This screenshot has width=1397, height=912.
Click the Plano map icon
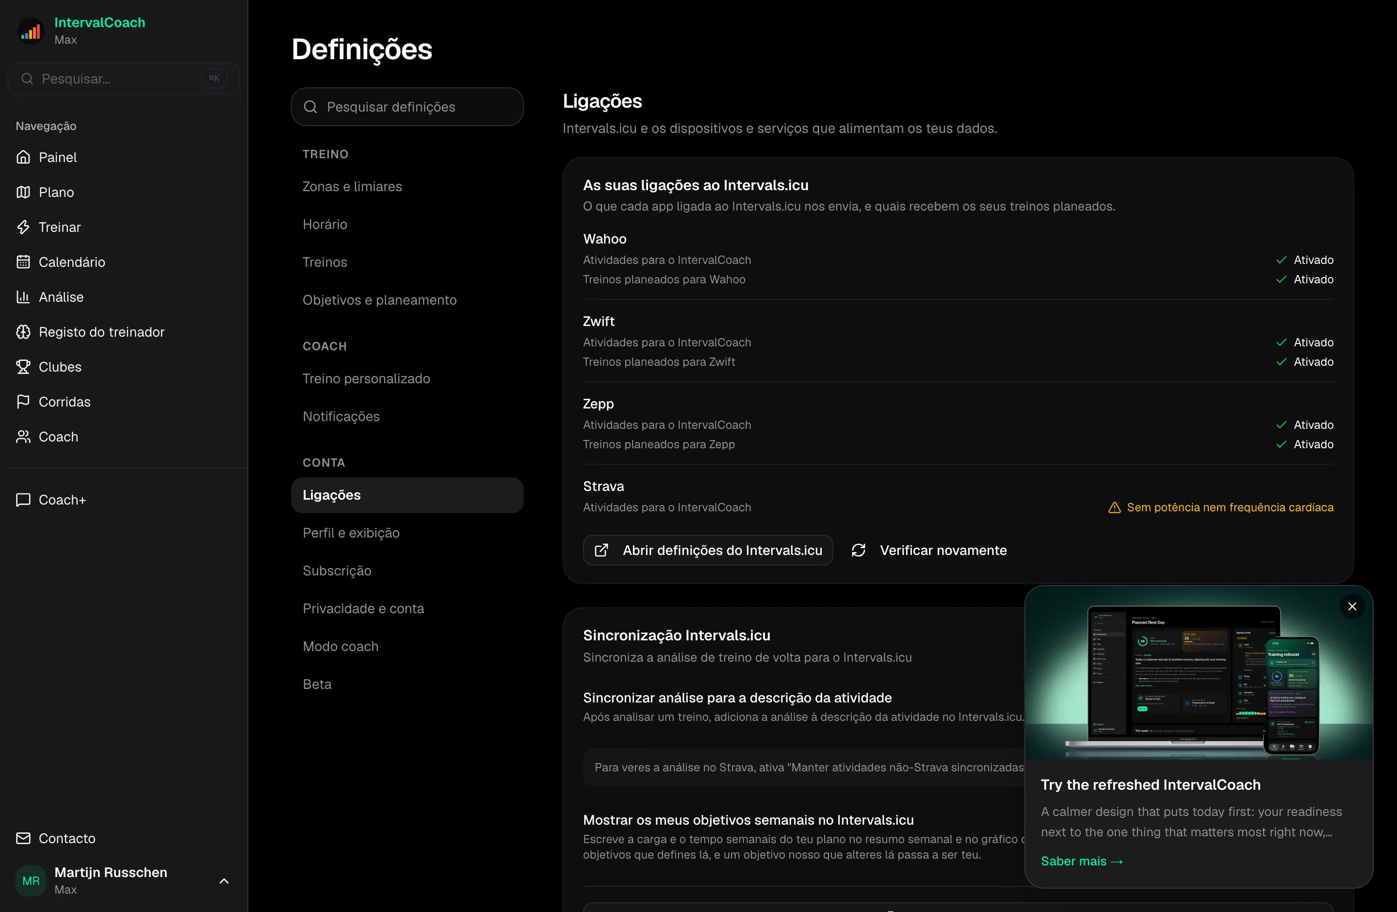pos(23,192)
